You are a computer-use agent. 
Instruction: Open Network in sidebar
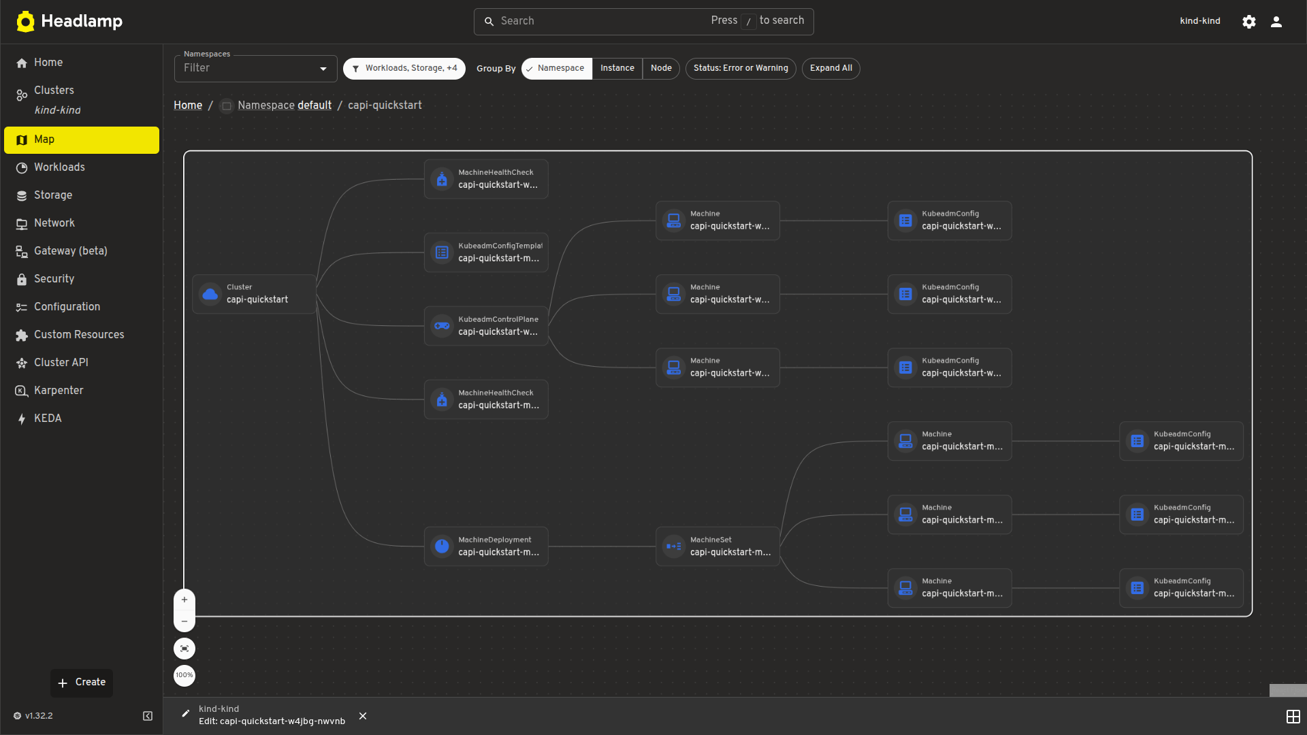tap(82, 223)
